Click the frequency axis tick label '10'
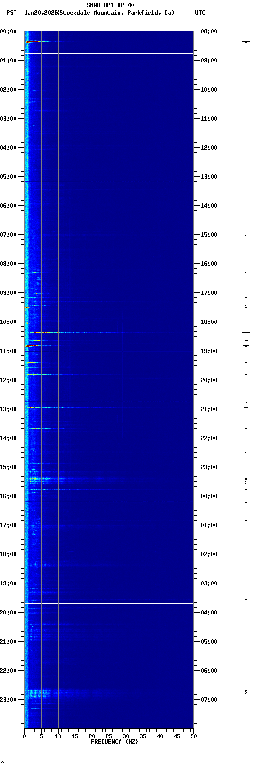 (x=58, y=736)
